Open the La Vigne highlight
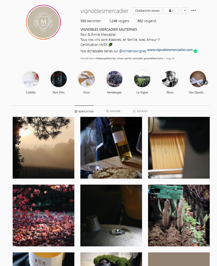The width and height of the screenshot is (217, 266). click(x=142, y=79)
